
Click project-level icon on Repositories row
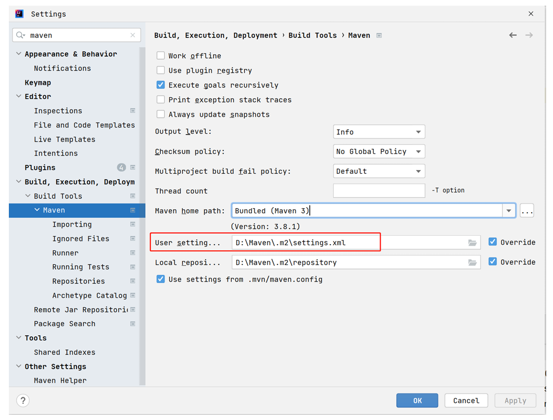click(133, 281)
